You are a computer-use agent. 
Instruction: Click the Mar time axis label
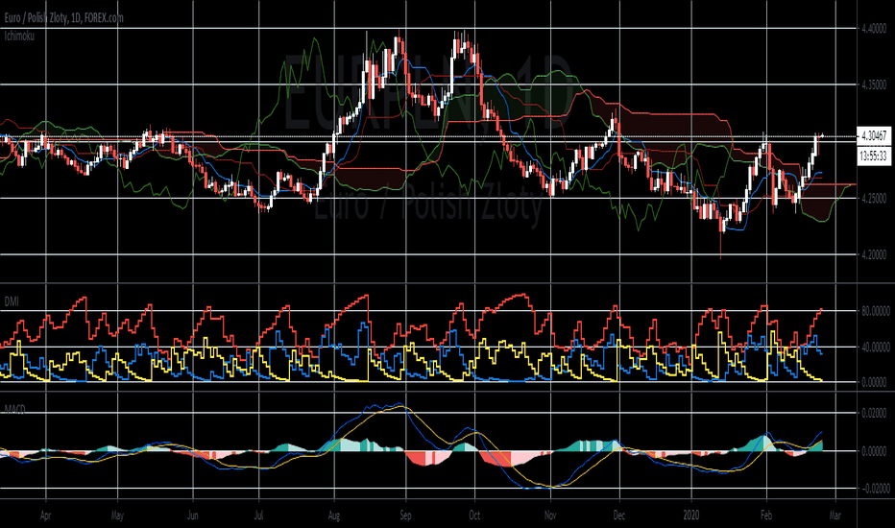tap(835, 516)
